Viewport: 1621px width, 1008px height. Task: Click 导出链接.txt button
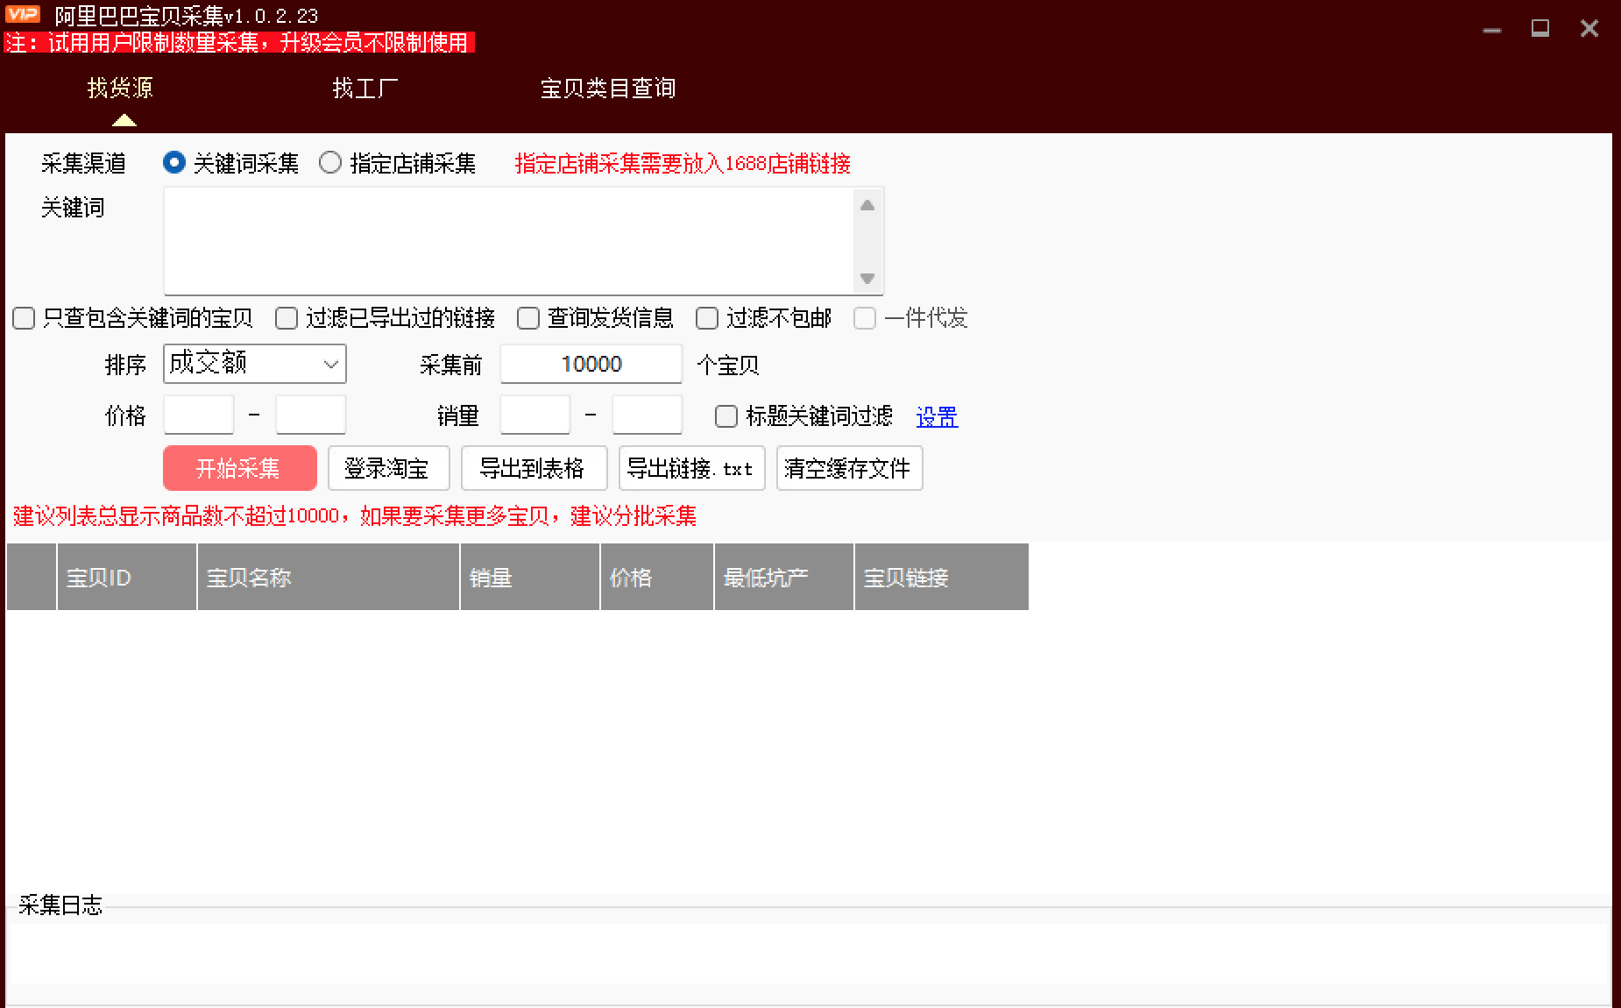692,468
